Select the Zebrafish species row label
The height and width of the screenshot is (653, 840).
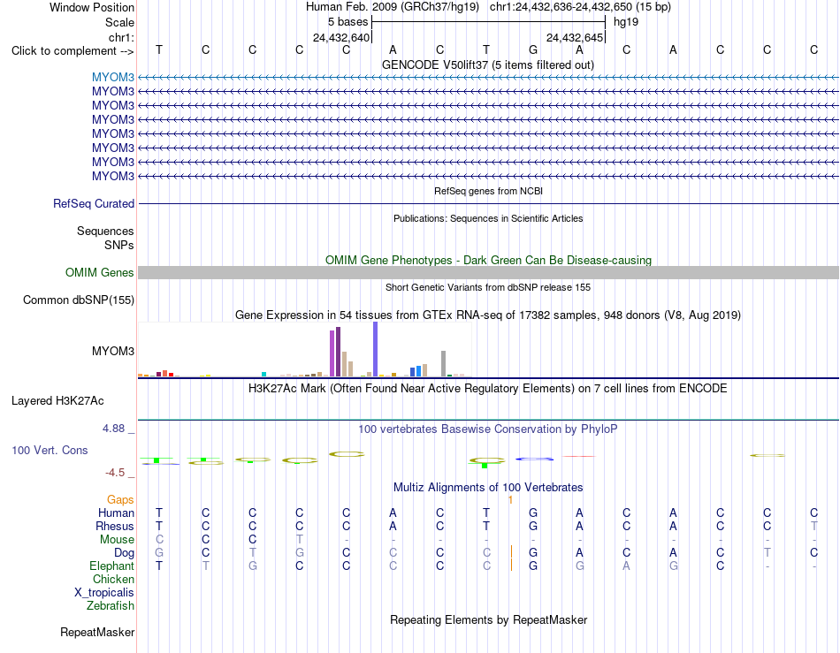[111, 606]
